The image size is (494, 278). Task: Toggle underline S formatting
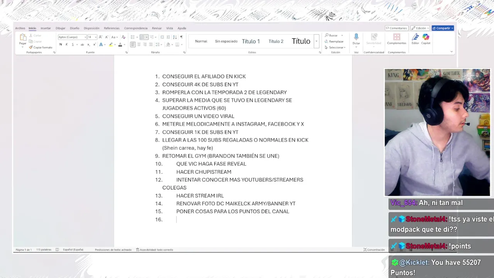73,44
